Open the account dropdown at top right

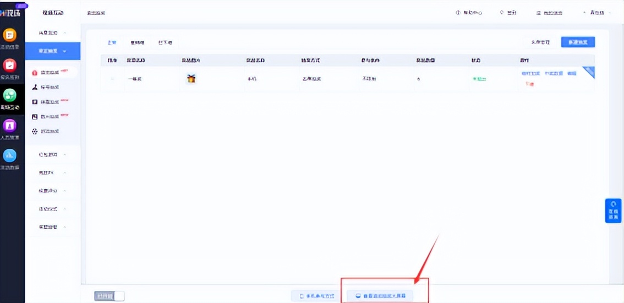(596, 13)
